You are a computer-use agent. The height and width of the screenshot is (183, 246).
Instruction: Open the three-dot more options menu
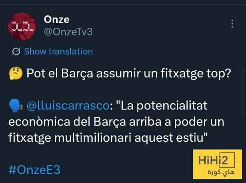(x=232, y=24)
